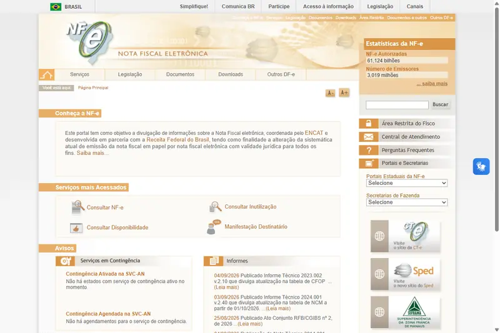
Task: Open the ENCAT link
Action: click(314, 133)
